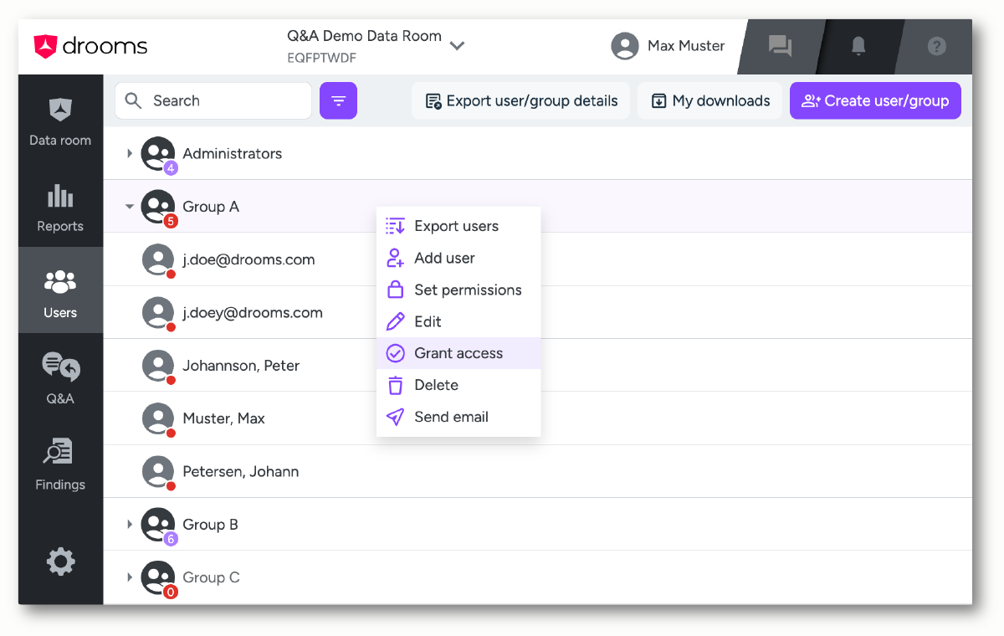
Task: Select user j.doe@drooms.com
Action: (249, 259)
